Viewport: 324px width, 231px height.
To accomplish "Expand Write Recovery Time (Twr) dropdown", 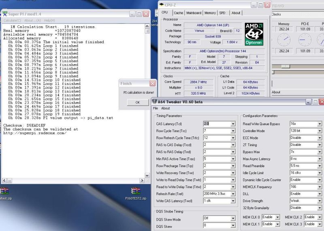I will (233, 173).
